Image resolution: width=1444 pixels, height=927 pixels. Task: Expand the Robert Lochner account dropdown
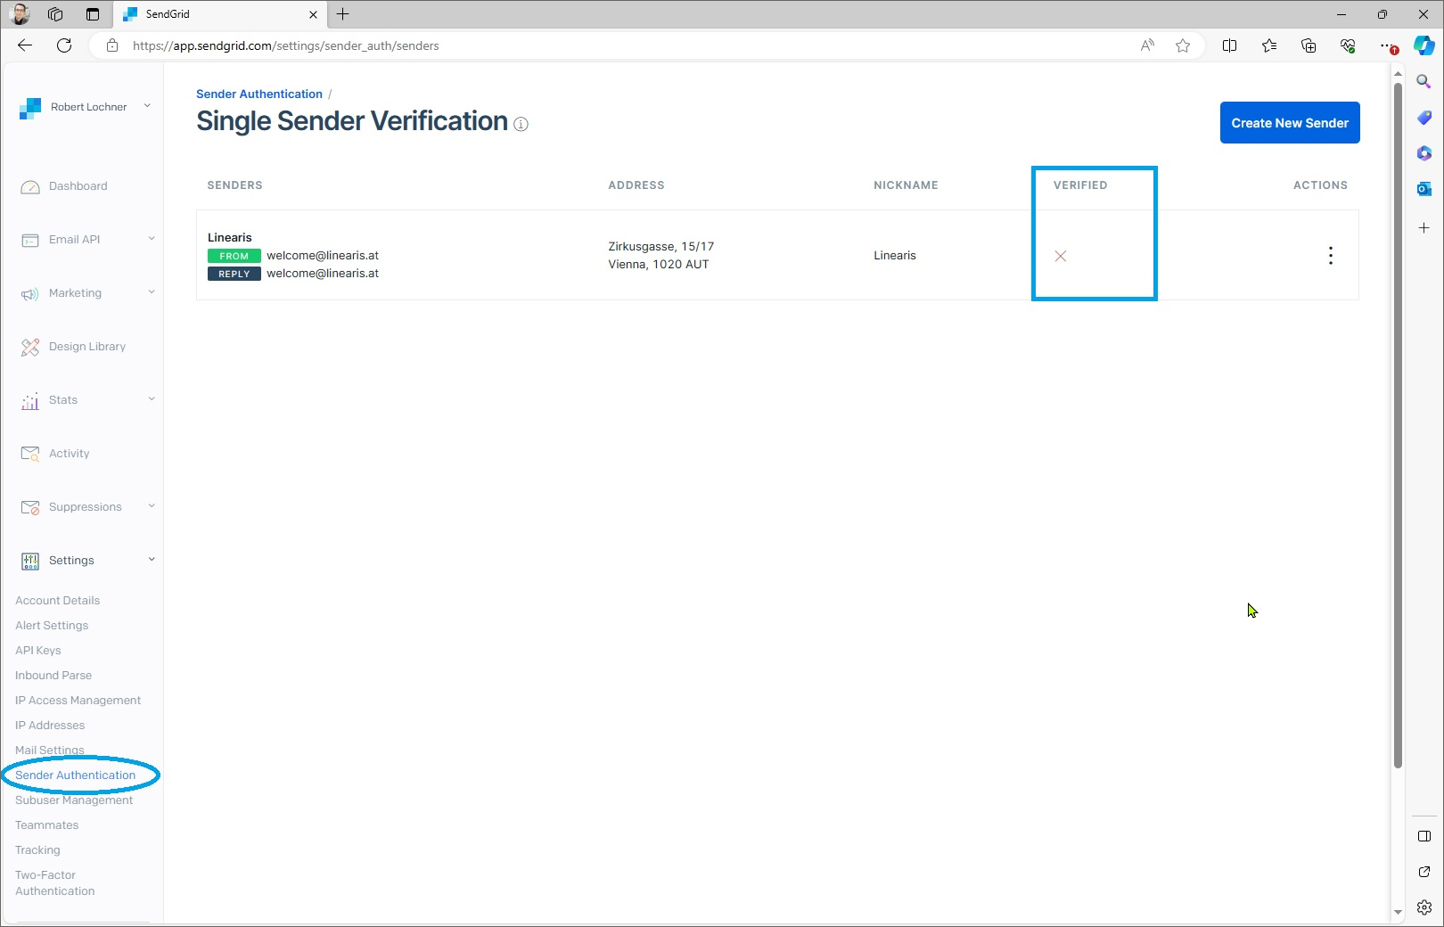pyautogui.click(x=147, y=106)
